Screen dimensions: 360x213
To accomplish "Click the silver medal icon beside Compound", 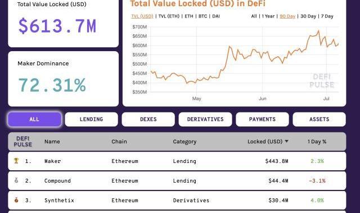I will click(x=16, y=180).
